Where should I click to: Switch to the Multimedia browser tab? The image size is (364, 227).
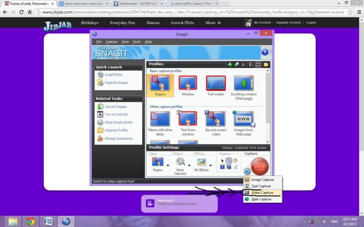(139, 4)
